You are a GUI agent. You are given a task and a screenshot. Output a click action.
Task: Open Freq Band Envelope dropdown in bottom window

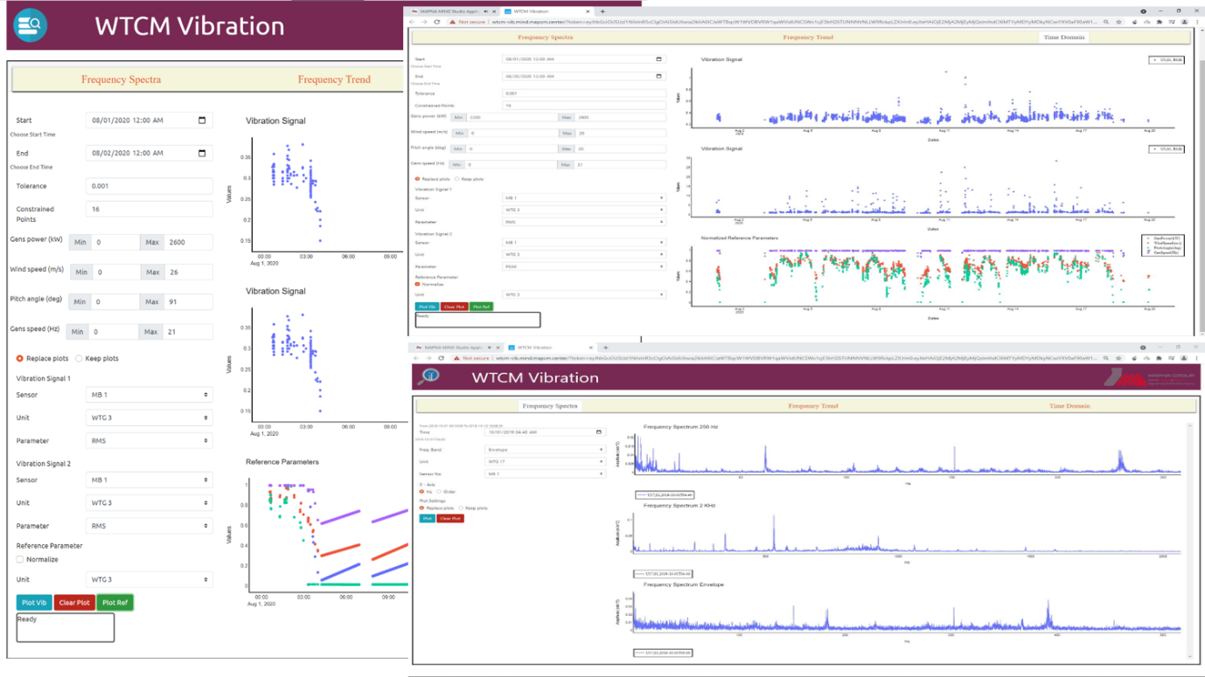tap(544, 450)
